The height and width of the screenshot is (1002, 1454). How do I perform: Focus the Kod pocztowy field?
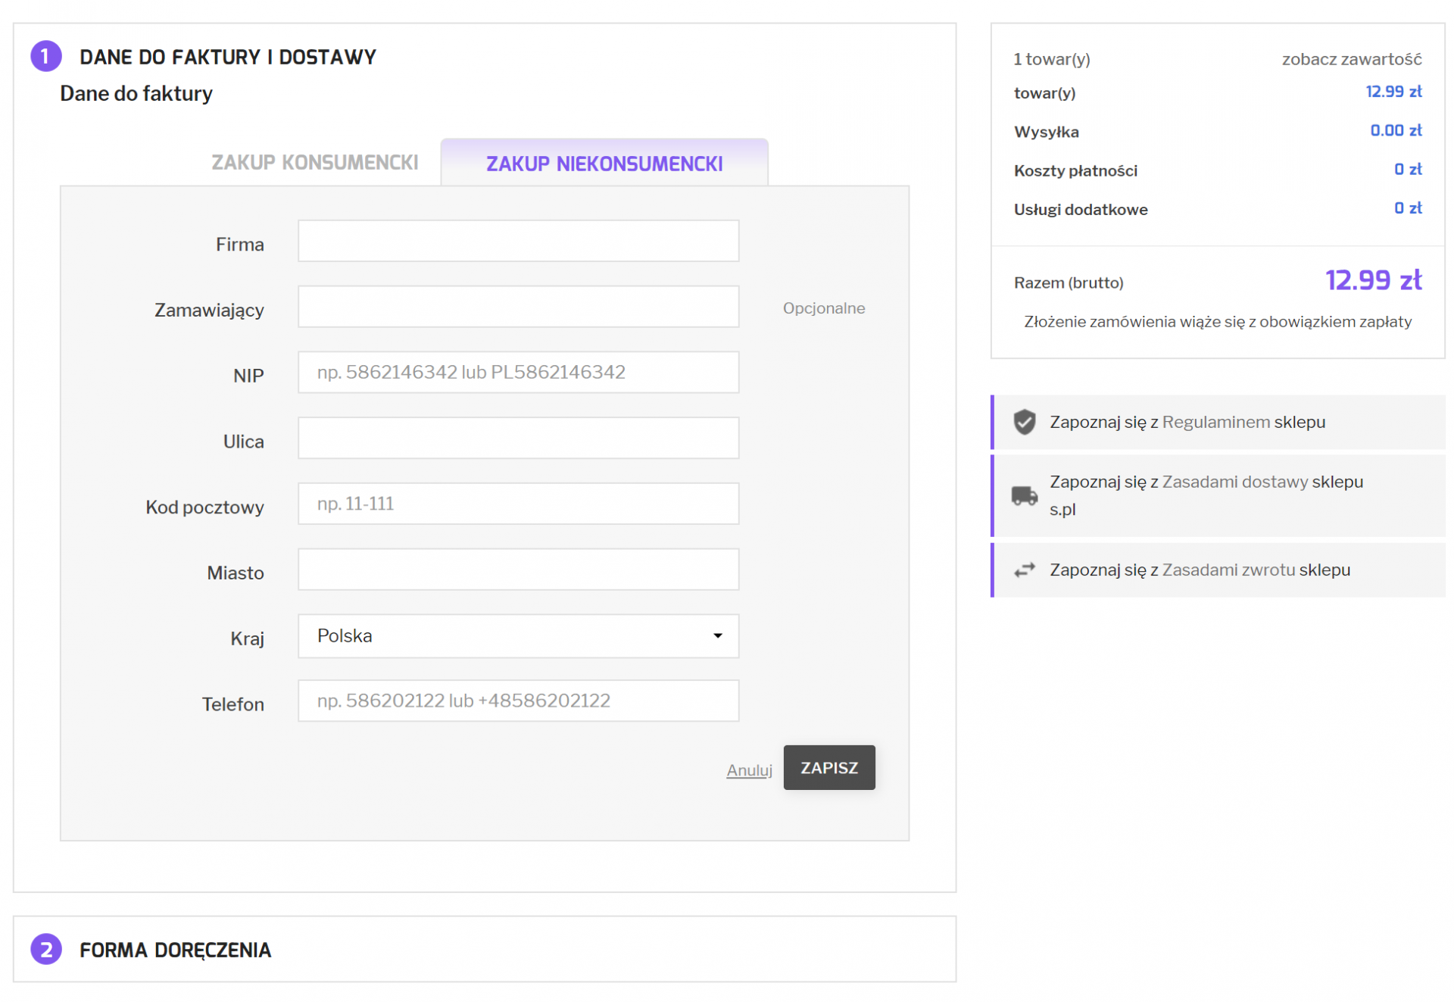pos(518,504)
